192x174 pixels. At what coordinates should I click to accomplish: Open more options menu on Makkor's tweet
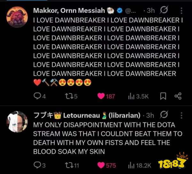pos(181,11)
